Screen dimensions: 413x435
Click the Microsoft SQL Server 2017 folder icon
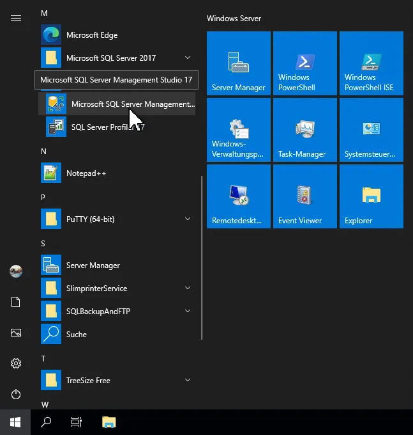point(51,58)
